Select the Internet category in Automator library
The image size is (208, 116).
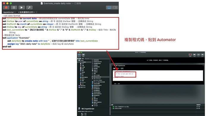pos(83,82)
